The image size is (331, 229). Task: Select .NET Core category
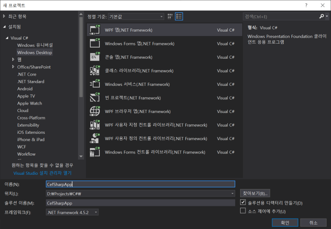(x=27, y=74)
